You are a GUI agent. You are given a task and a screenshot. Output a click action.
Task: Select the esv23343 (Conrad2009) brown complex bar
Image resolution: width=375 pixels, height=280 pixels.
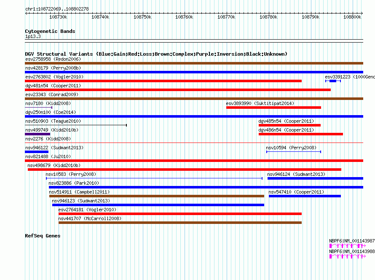click(x=194, y=99)
